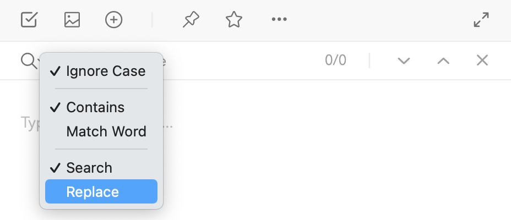Jump to next match with down chevron
The image size is (511, 220).
click(404, 61)
